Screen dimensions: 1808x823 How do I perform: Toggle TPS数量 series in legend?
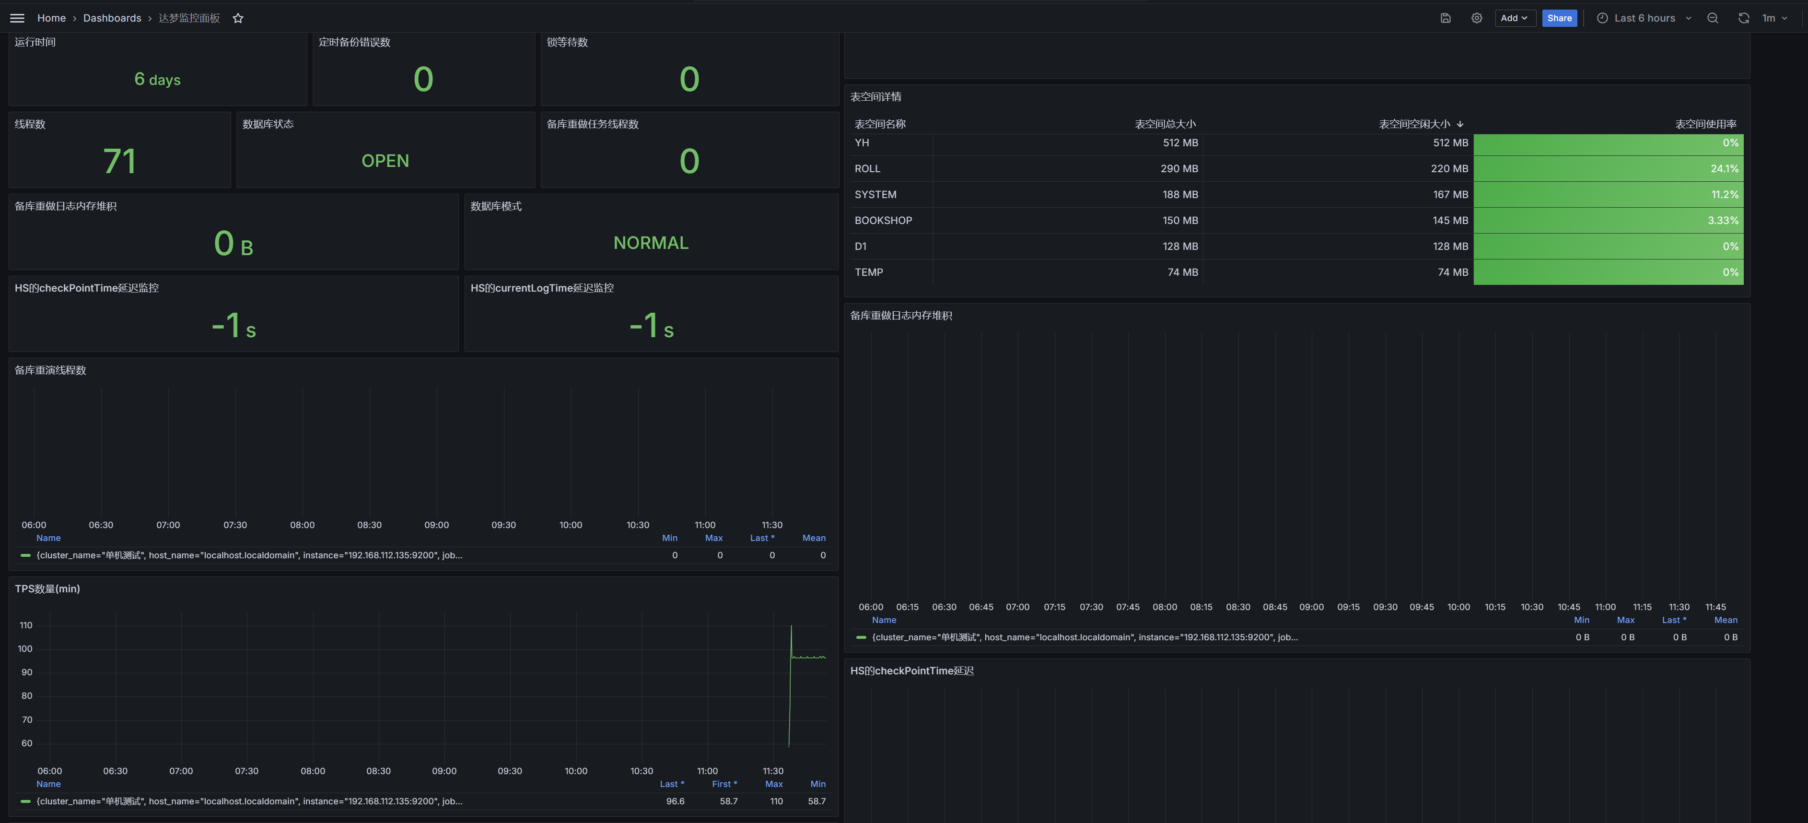click(x=248, y=801)
